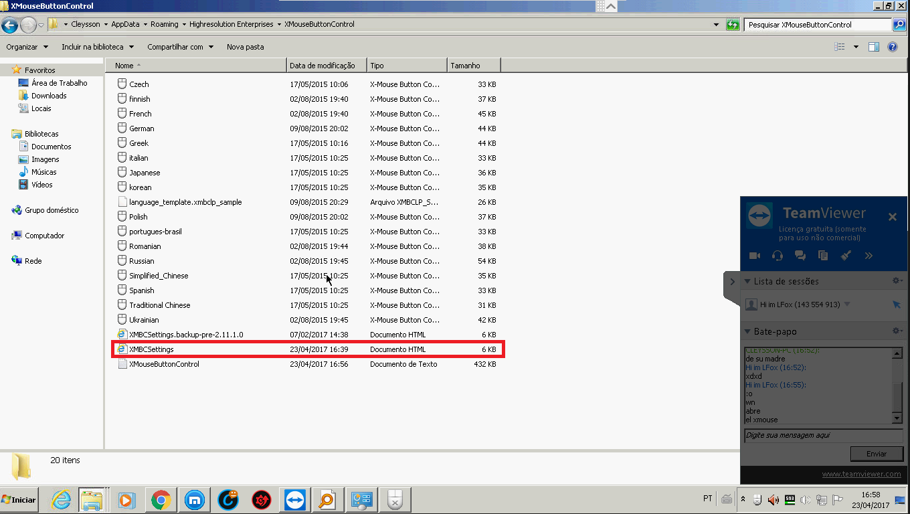Open the view options dropdown arrow
Viewport: 910px width, 514px height.
pyautogui.click(x=856, y=47)
